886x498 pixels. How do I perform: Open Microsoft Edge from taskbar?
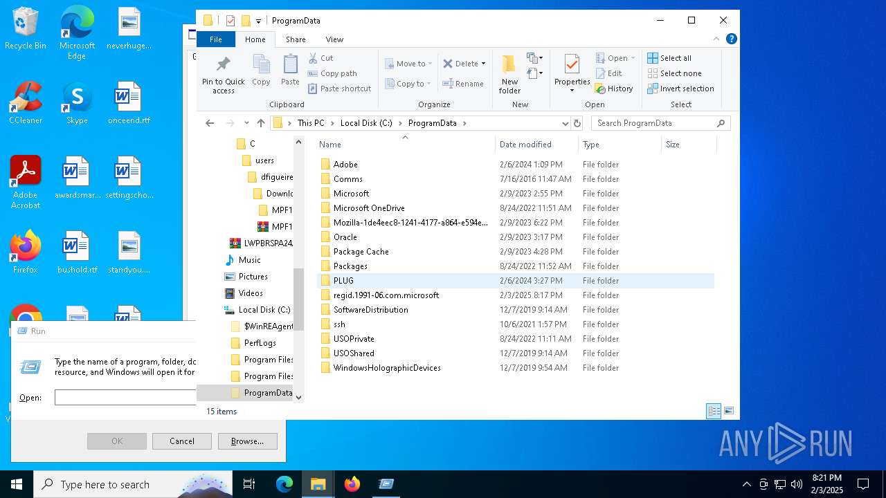(284, 484)
